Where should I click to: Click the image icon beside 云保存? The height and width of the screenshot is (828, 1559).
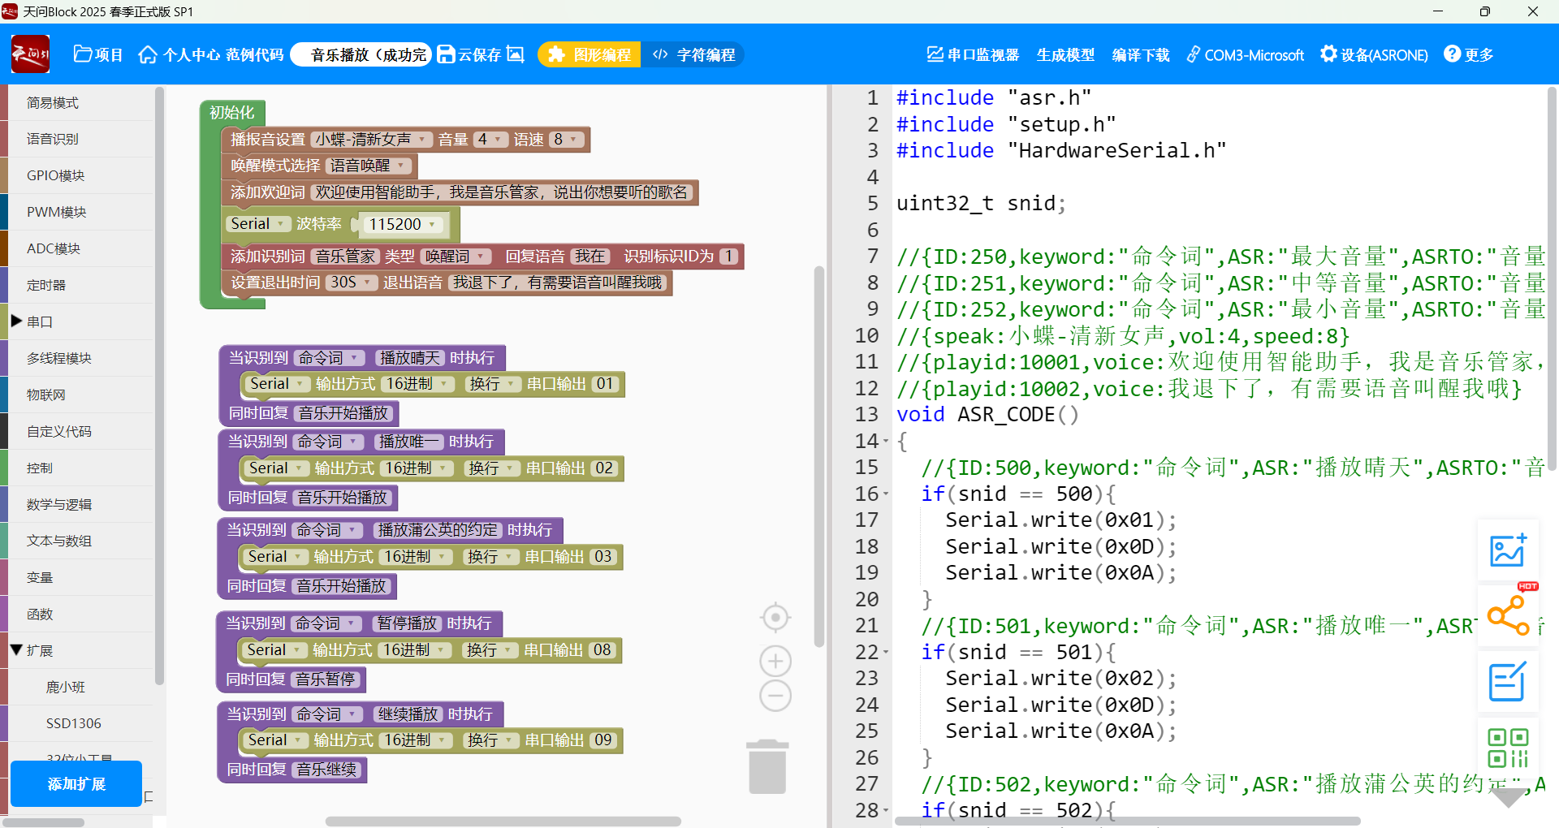coord(516,54)
